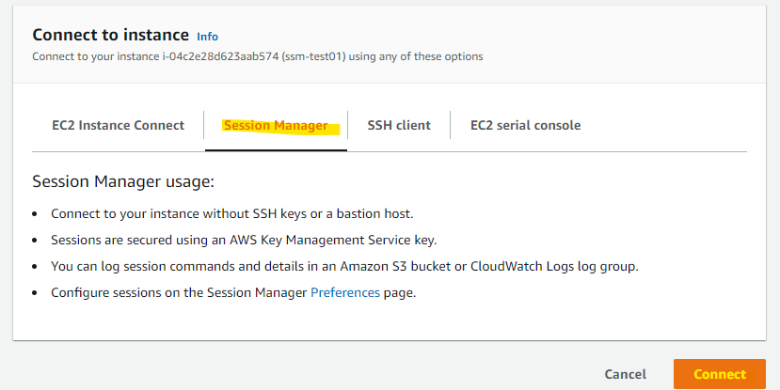Go to the EC2 serial console tab
Viewport: 780px width, 390px height.
pyautogui.click(x=525, y=125)
